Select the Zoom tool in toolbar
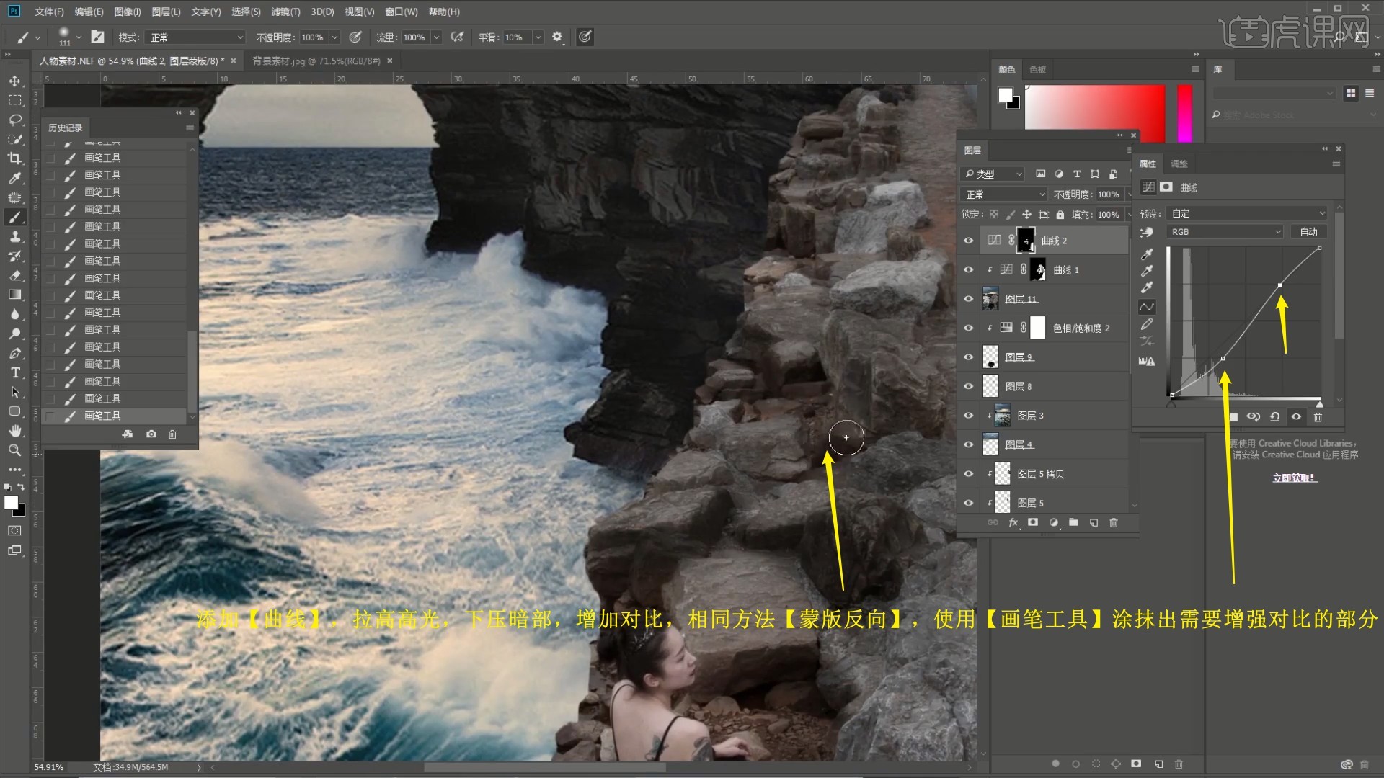Screen dimensions: 1384x778 [x=14, y=450]
